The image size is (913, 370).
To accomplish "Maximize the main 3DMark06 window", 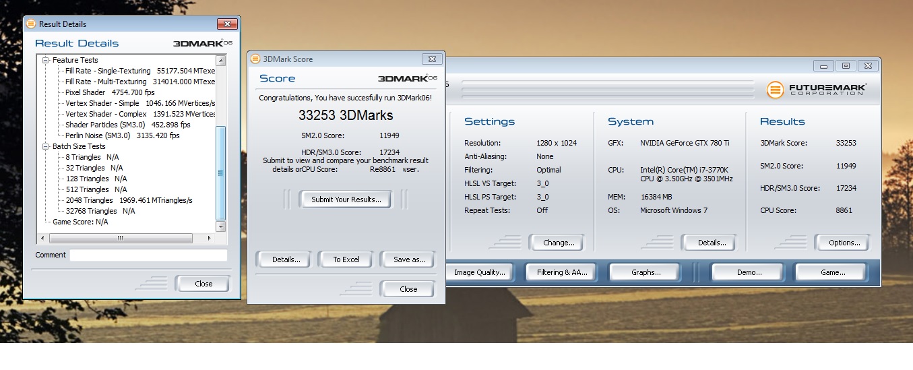I will click(x=846, y=65).
